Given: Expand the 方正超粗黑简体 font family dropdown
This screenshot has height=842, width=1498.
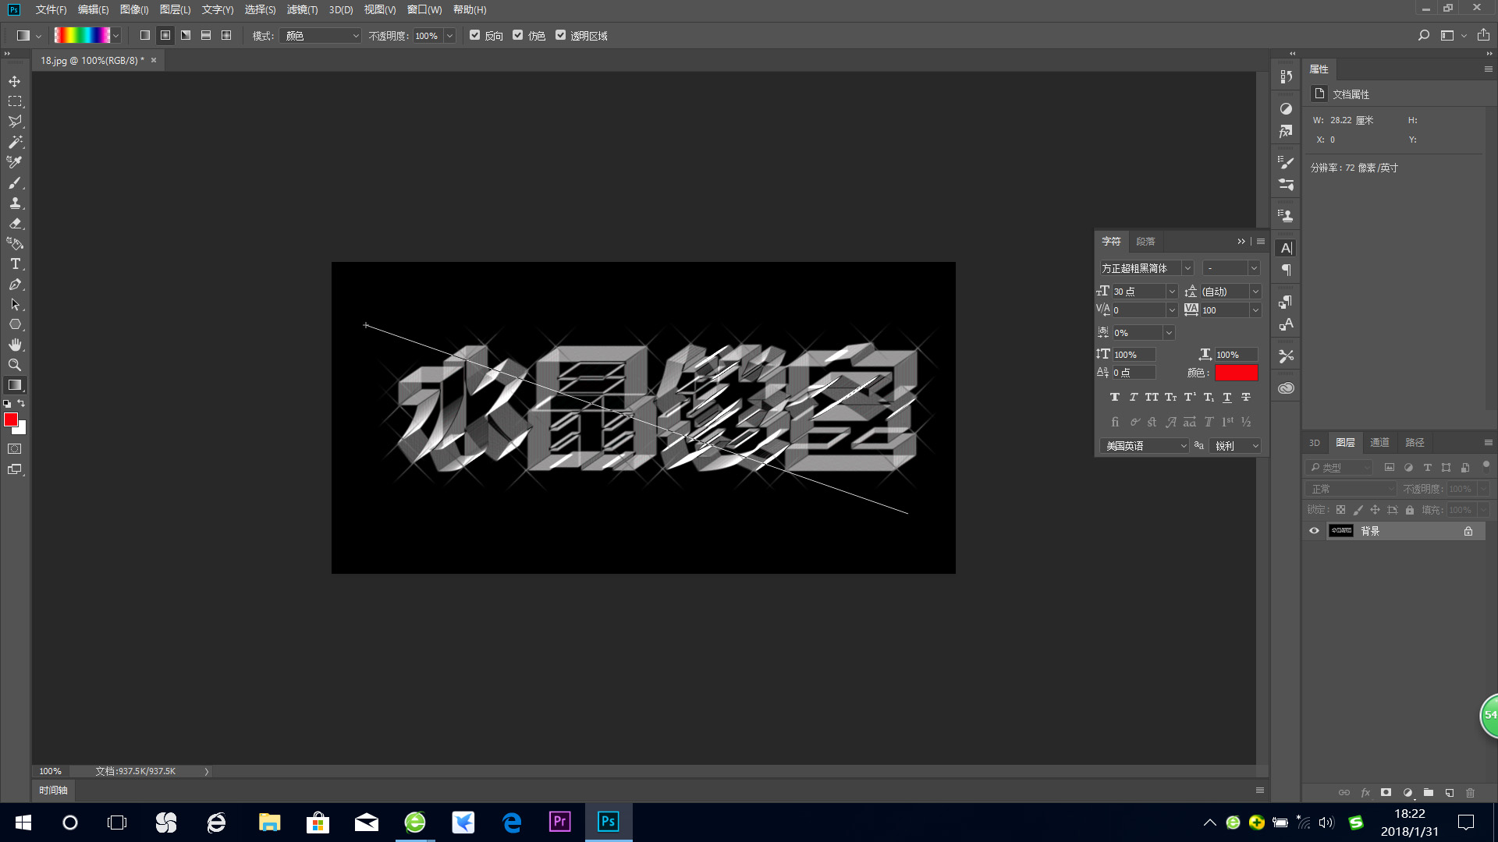Looking at the screenshot, I should tap(1187, 268).
